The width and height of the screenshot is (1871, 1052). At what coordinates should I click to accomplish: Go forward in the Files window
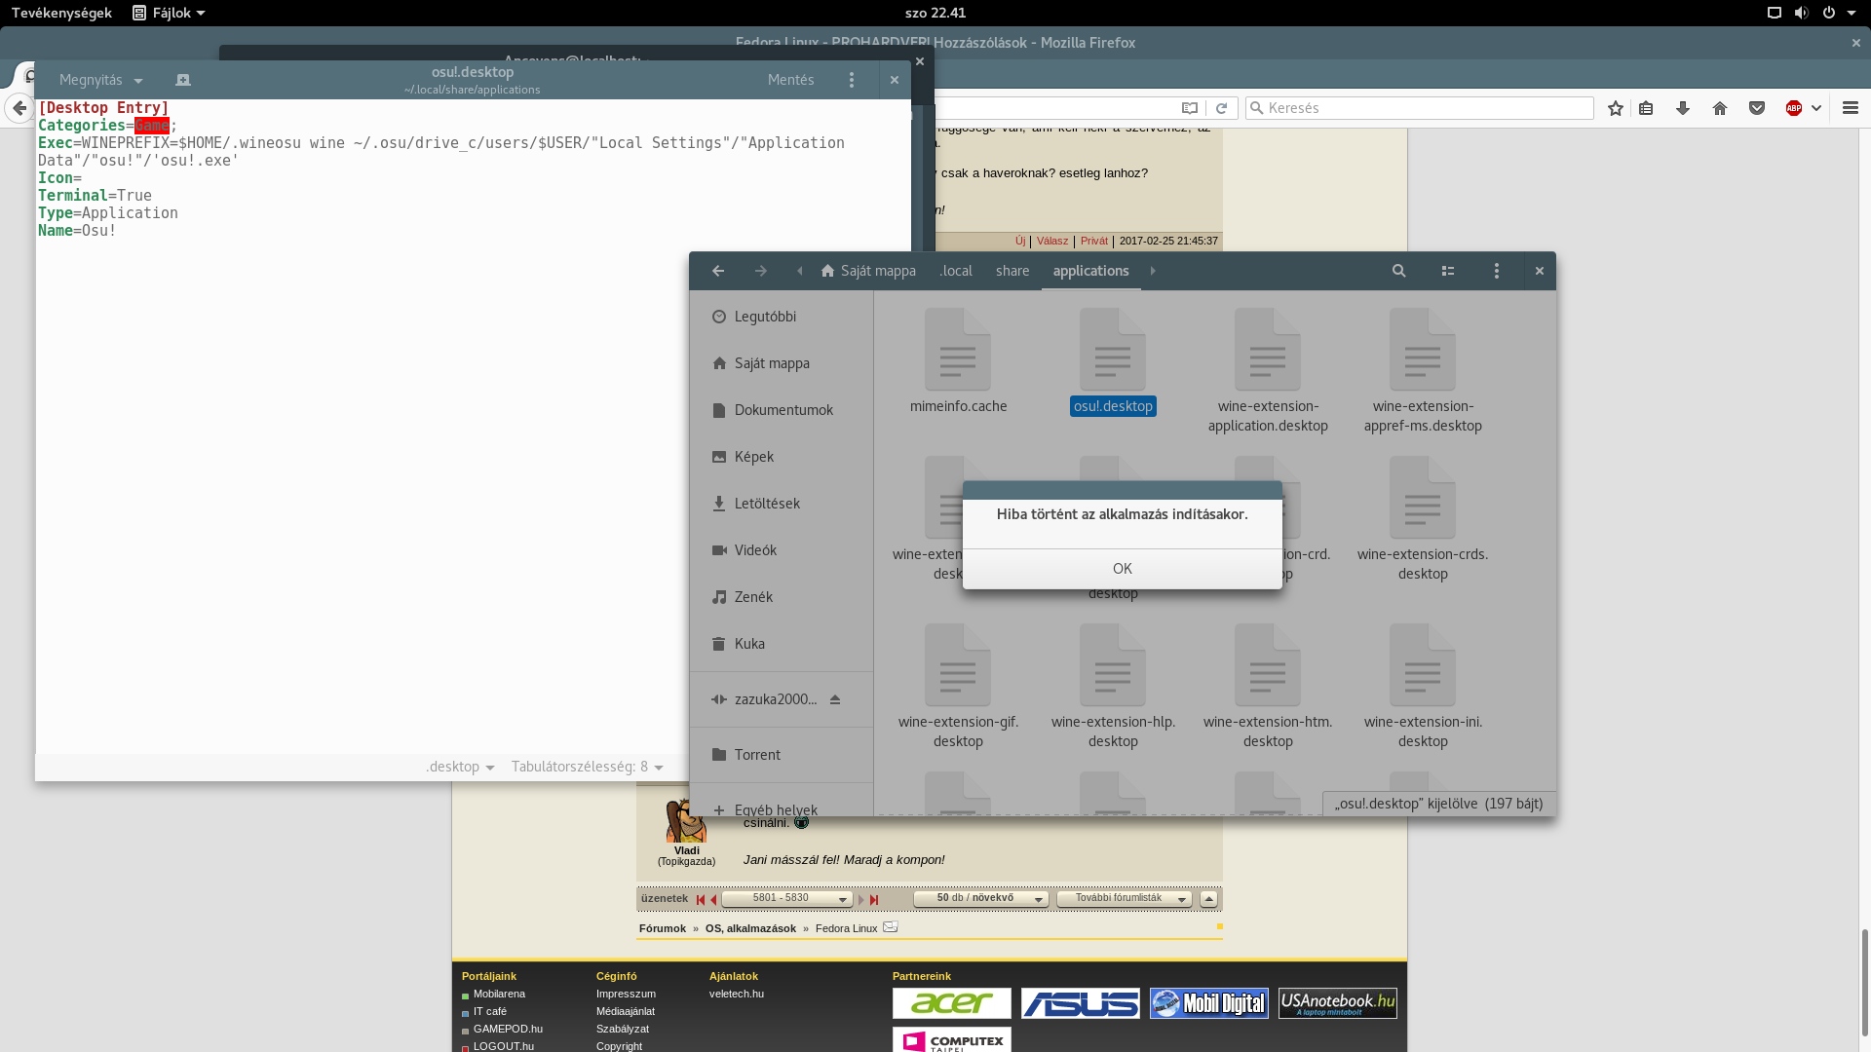tap(761, 271)
